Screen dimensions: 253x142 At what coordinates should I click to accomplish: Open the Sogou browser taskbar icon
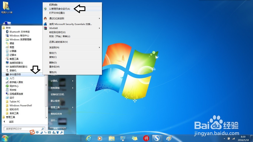tap(157, 138)
